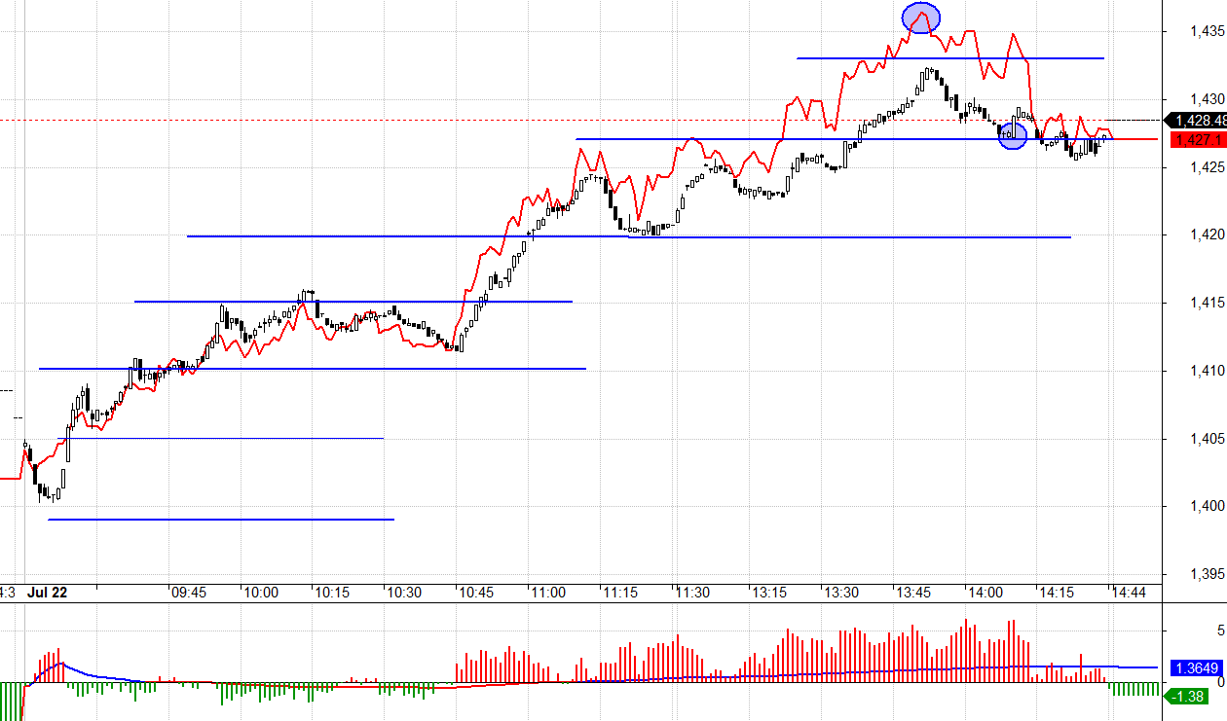Click the 1,400 price axis label
The height and width of the screenshot is (721, 1227).
1208,506
